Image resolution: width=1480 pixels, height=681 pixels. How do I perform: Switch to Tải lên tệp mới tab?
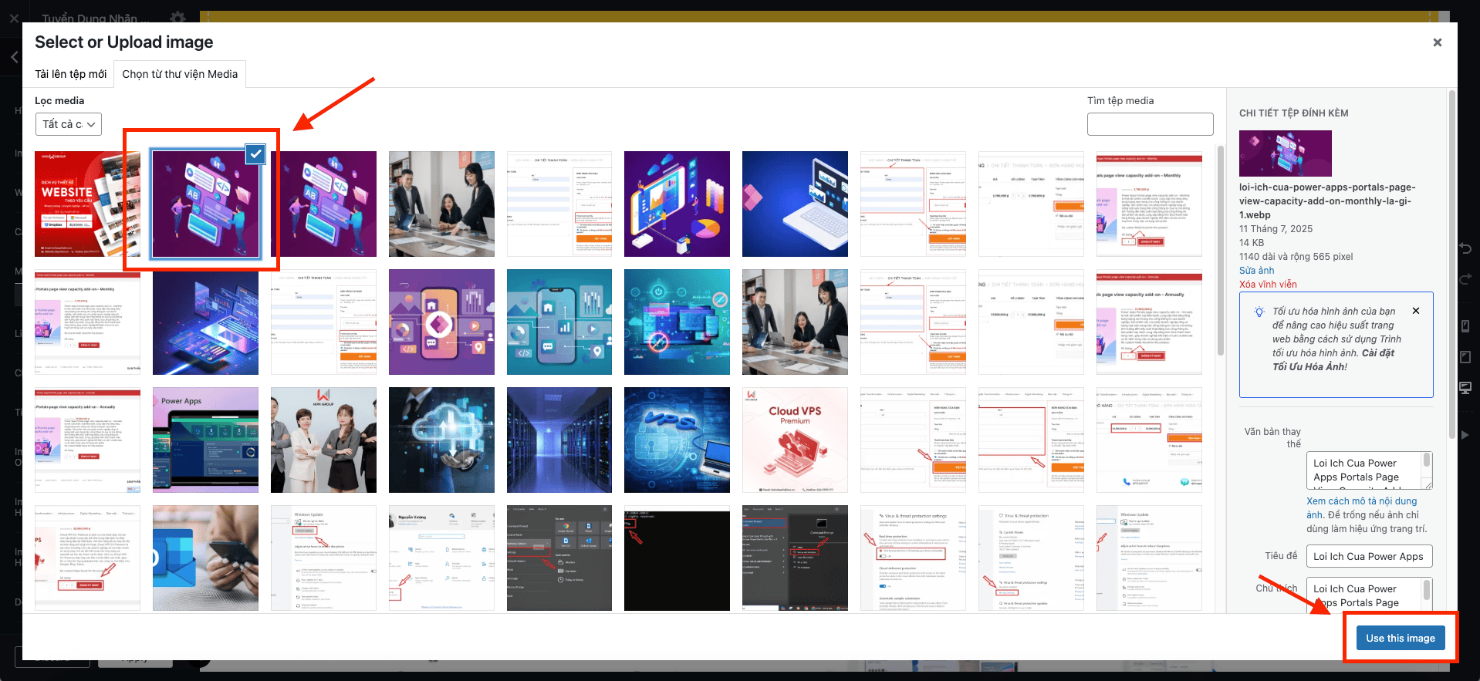70,74
